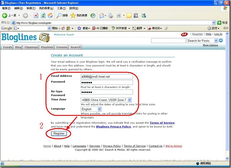This screenshot has width=231, height=168.
Task: Open the Mail envelope toolbar icon
Action: [102, 15]
